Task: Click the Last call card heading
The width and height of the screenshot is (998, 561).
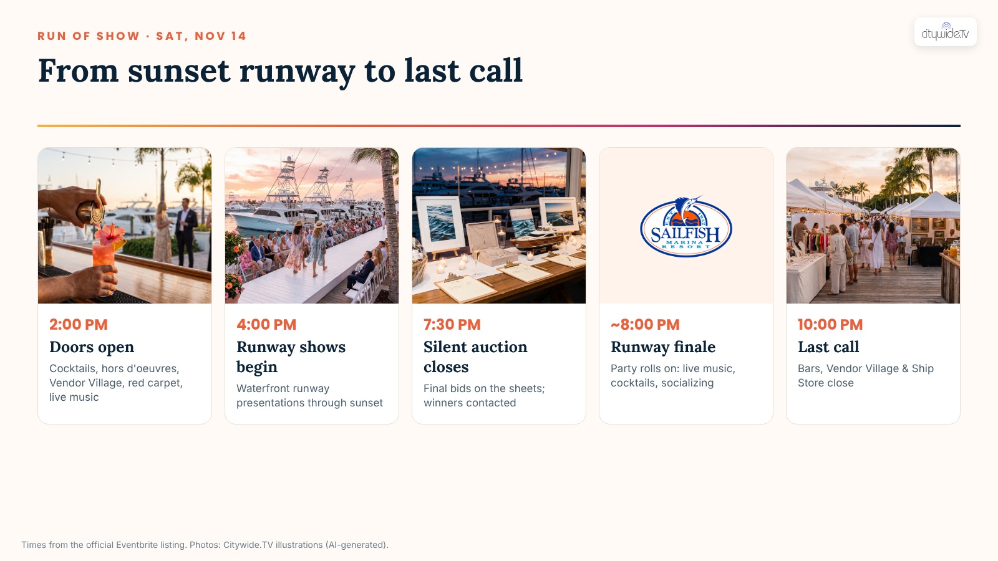Action: click(x=828, y=347)
